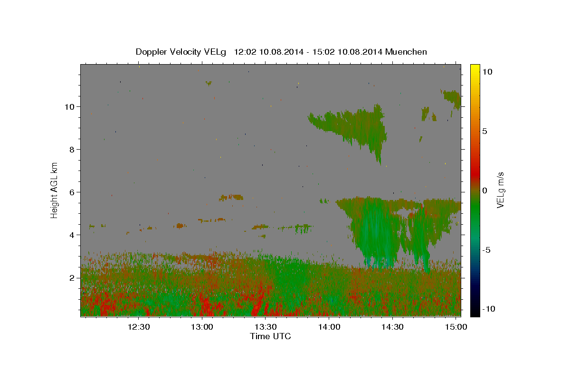This screenshot has width=570, height=380.
Task: Click the black bottom of the colorbar
Action: click(475, 311)
